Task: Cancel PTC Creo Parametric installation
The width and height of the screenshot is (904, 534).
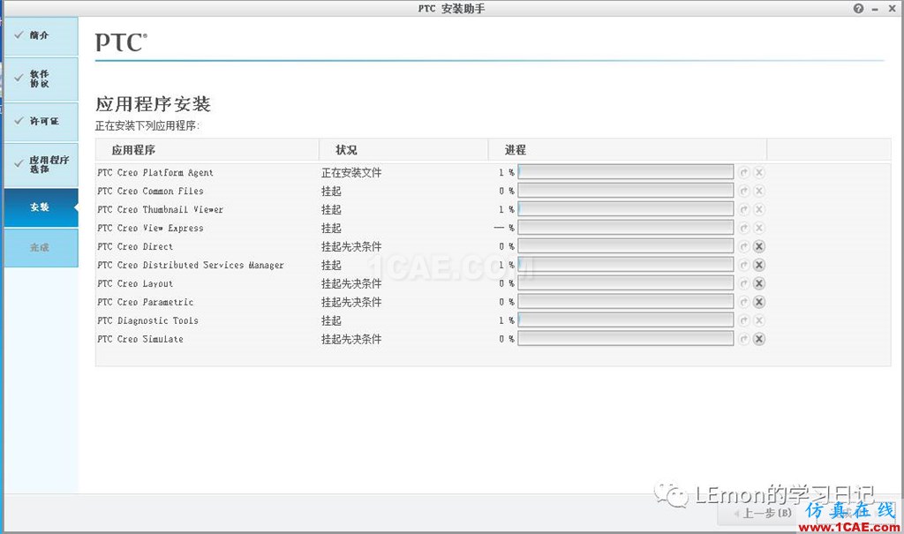Action: [x=759, y=302]
